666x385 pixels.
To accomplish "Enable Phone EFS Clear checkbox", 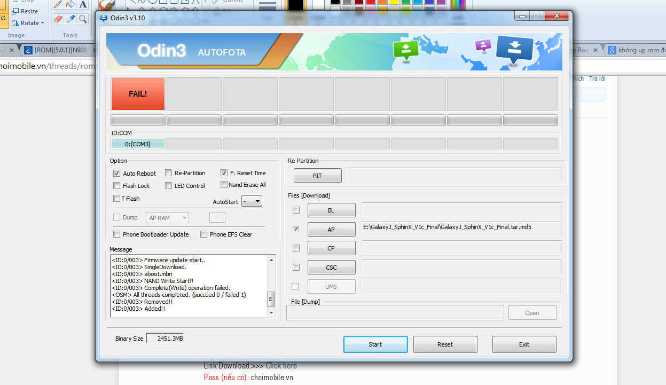I will click(203, 234).
